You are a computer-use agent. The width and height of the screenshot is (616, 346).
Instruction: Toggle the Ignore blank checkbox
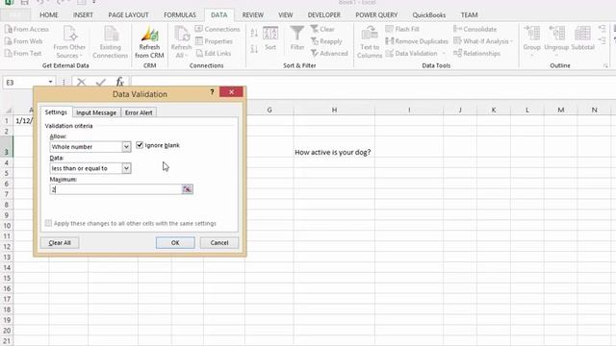coord(140,145)
